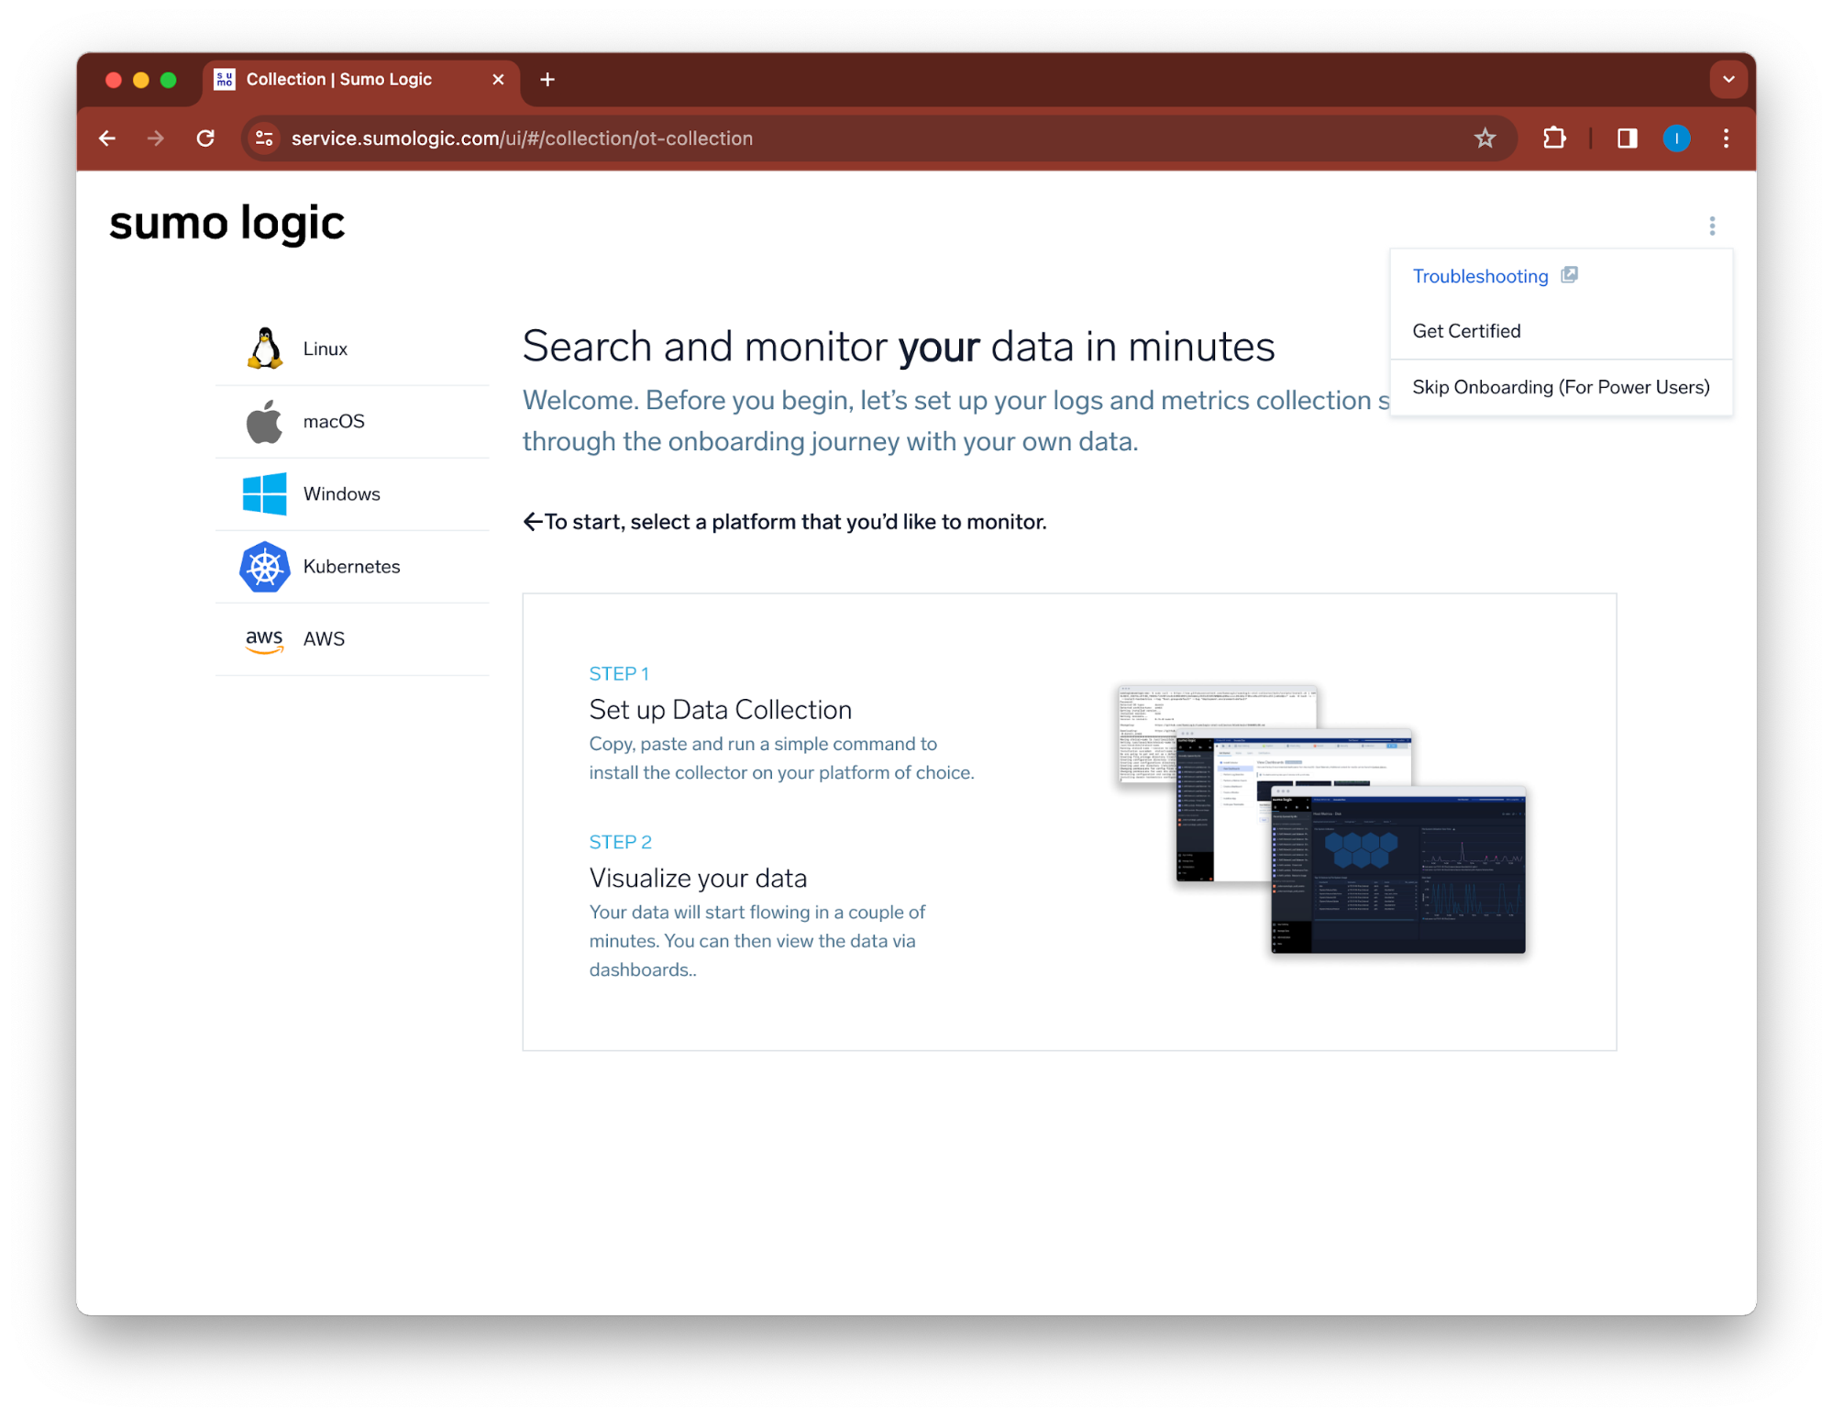Bookmark this page with the star icon
This screenshot has height=1417, width=1833.
pos(1485,138)
